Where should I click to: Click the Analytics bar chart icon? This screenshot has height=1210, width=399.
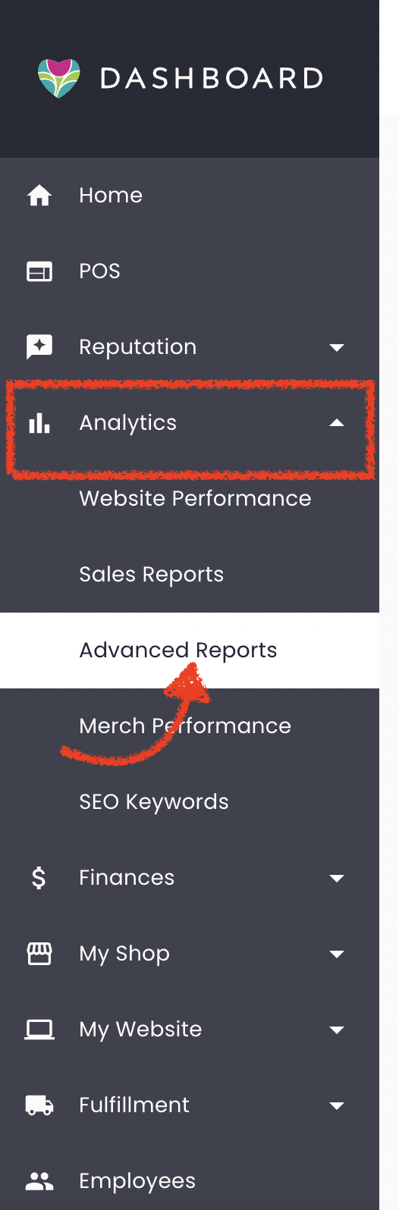click(x=39, y=423)
